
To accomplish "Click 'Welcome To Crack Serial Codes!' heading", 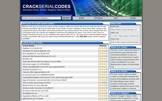I will (38, 24).
